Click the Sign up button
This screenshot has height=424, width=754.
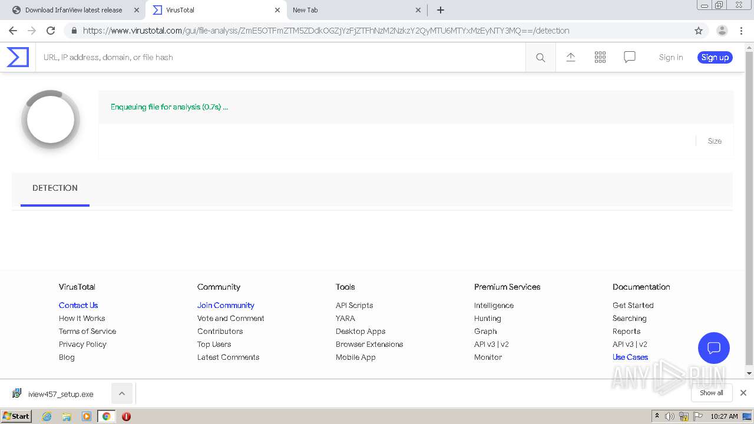pos(715,57)
